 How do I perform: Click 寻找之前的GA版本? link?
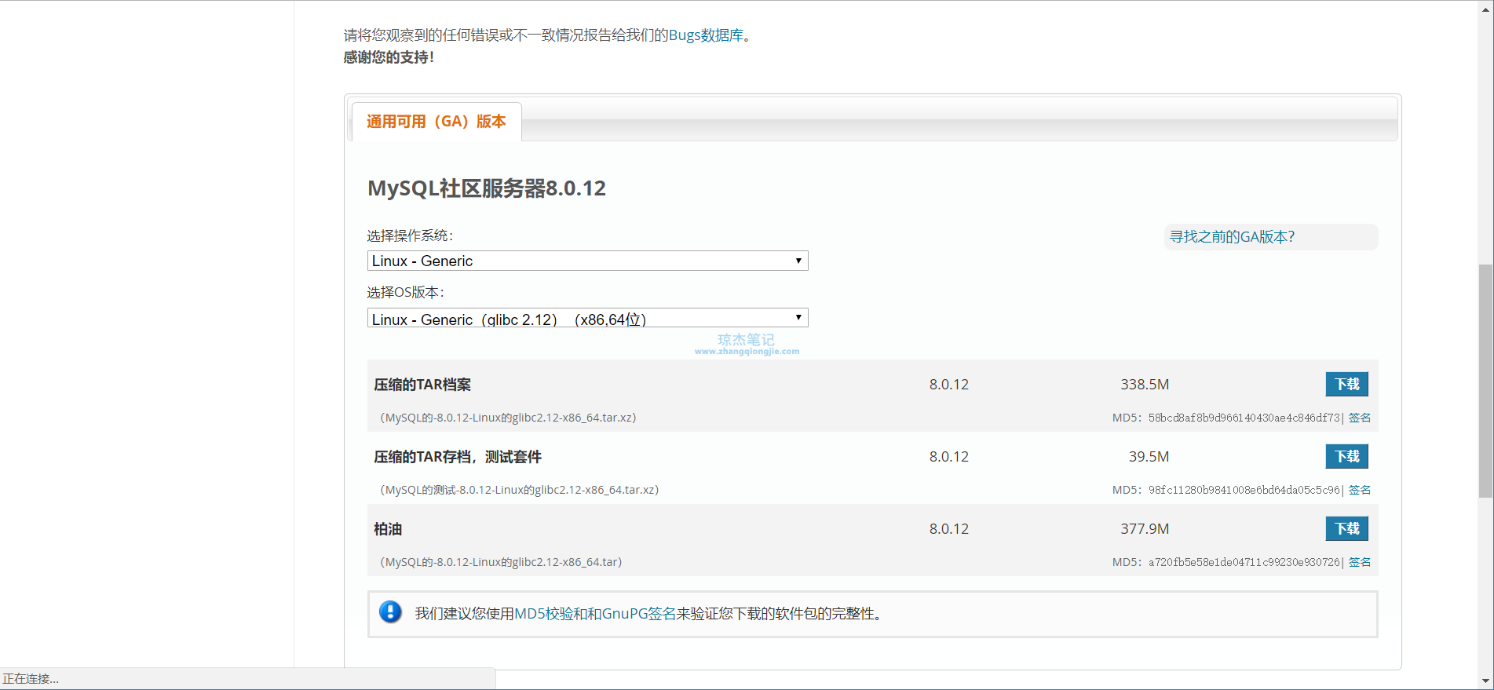point(1232,237)
